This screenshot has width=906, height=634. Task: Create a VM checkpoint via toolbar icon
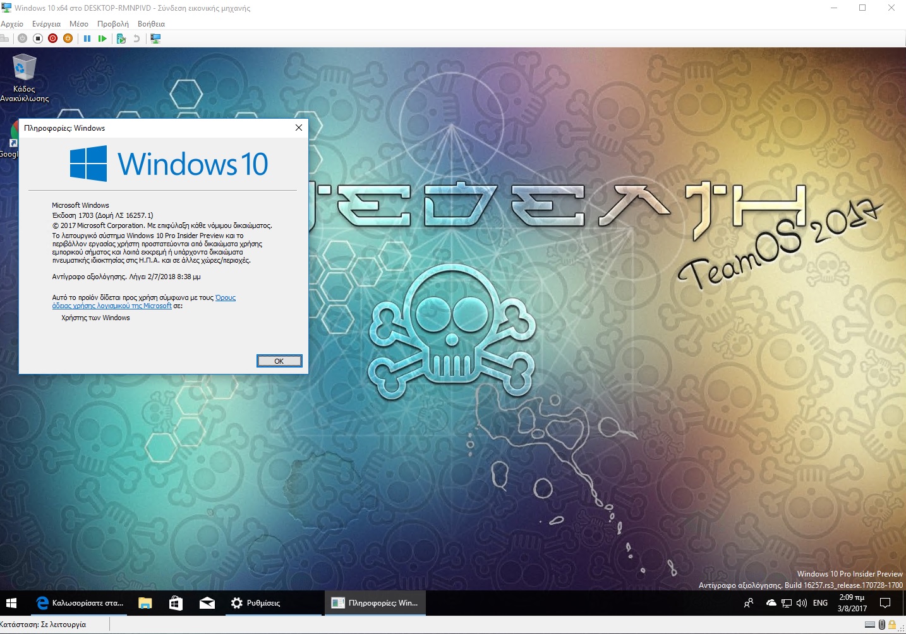[x=121, y=39]
